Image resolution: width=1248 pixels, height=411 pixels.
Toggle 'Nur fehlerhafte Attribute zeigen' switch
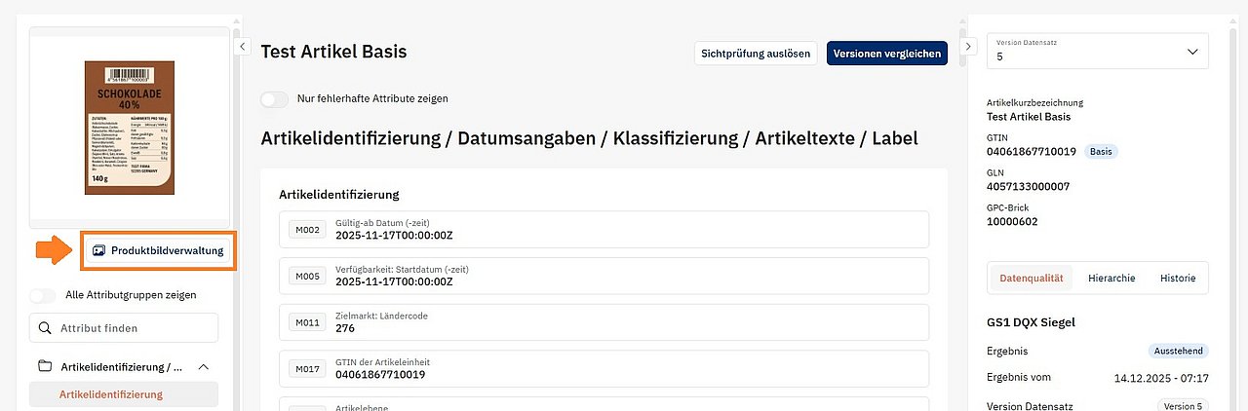pyautogui.click(x=275, y=98)
